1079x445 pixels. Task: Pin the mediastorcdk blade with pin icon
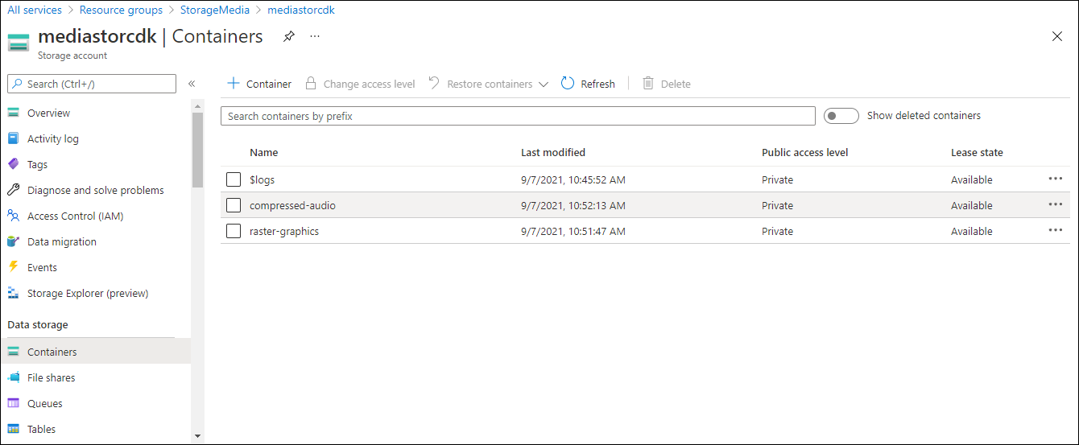(x=289, y=36)
